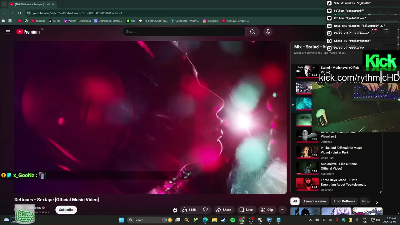
Task: Open volume control in the system tray
Action: pyautogui.click(x=378, y=220)
